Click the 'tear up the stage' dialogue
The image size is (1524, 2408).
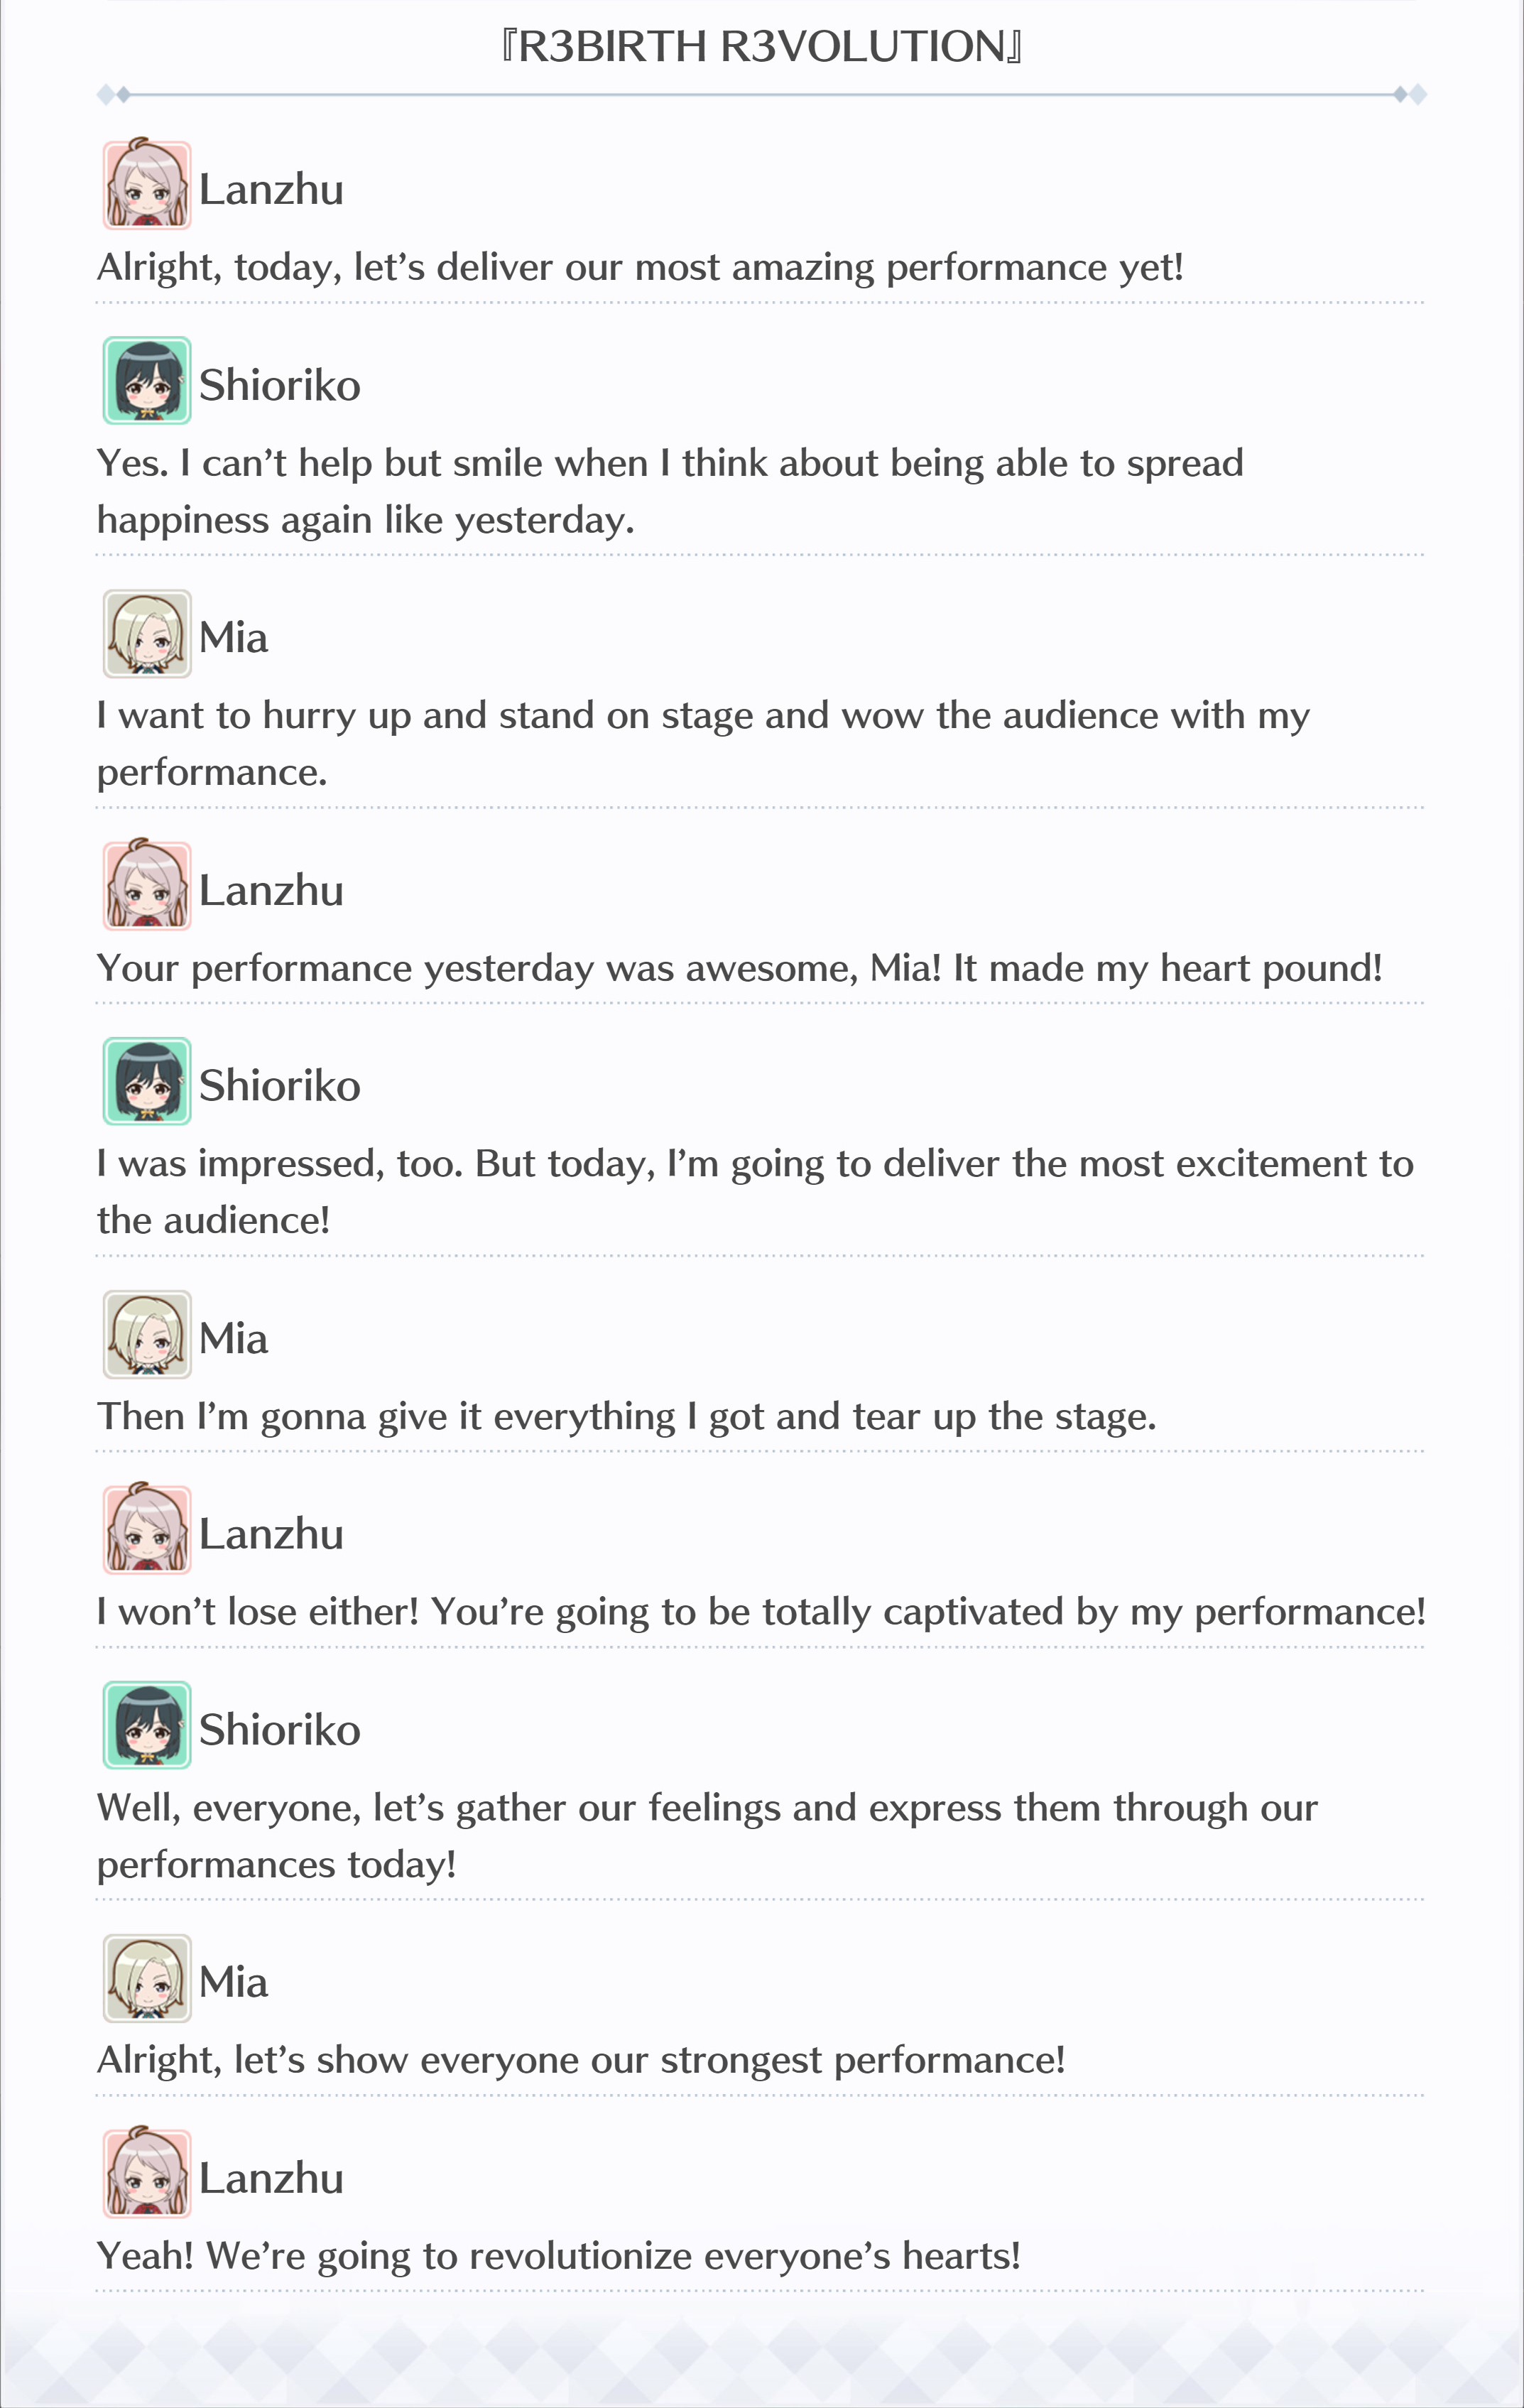click(627, 1417)
